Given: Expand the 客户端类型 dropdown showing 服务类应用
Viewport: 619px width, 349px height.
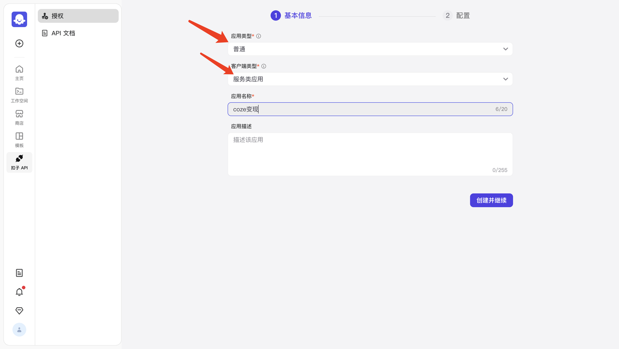Looking at the screenshot, I should click(370, 79).
